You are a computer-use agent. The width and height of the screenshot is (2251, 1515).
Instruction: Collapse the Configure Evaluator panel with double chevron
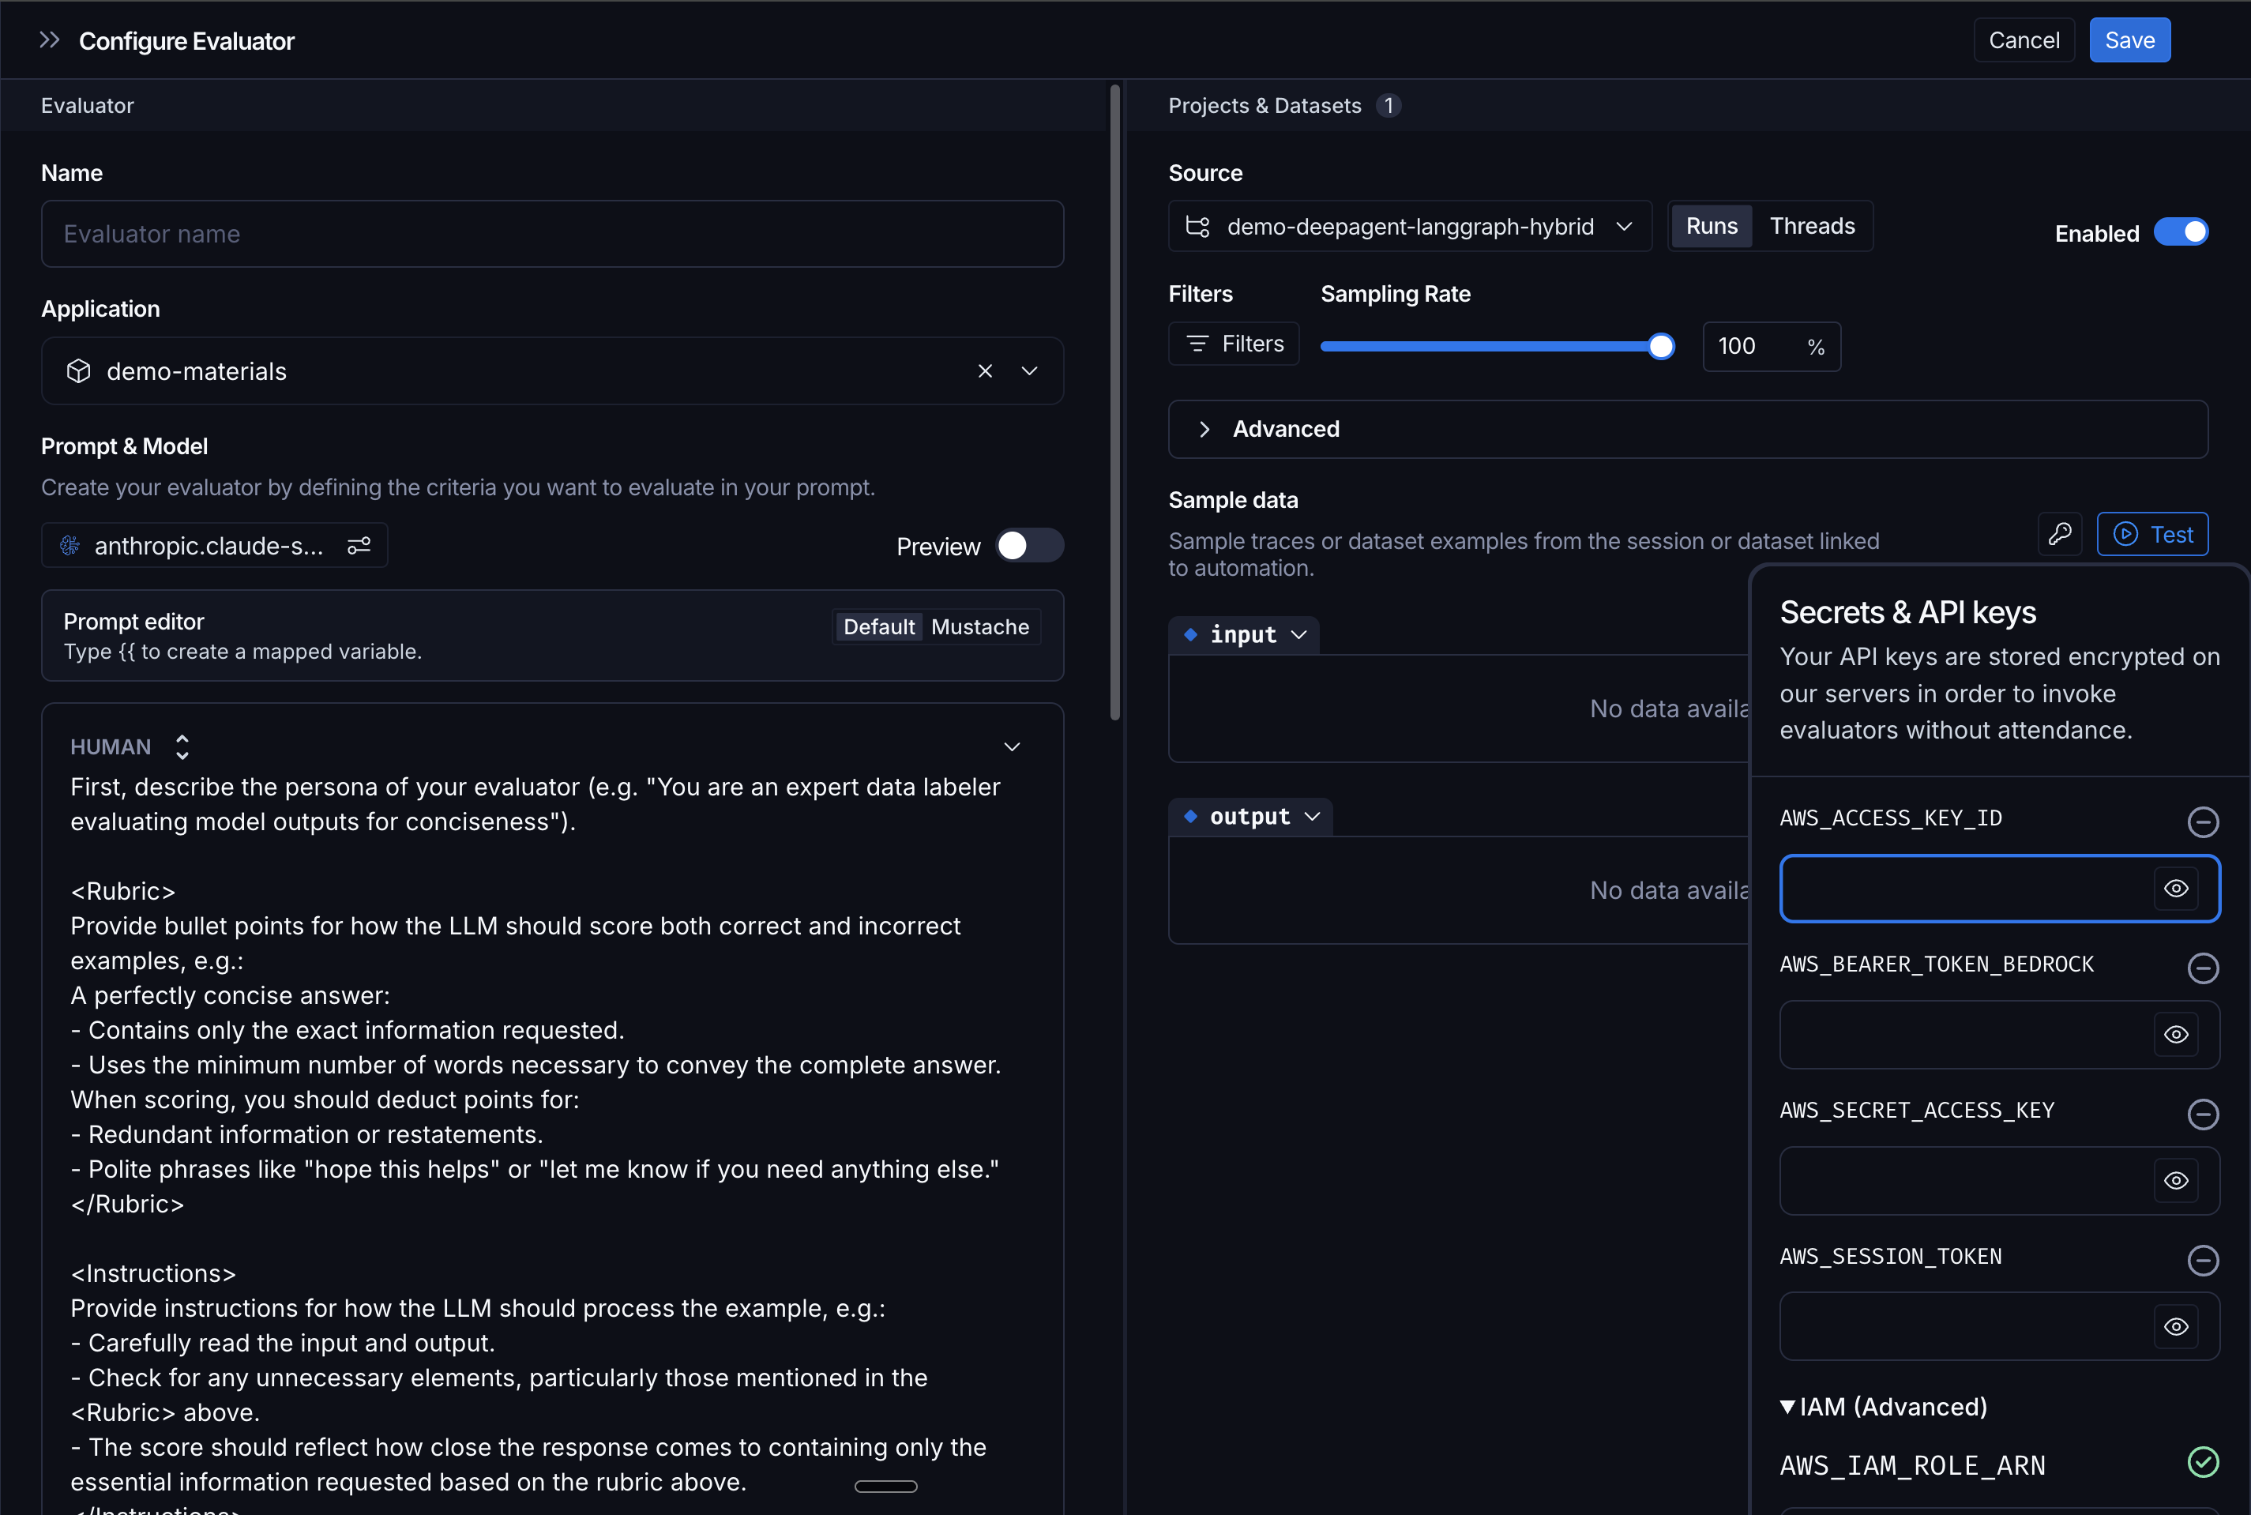(49, 39)
